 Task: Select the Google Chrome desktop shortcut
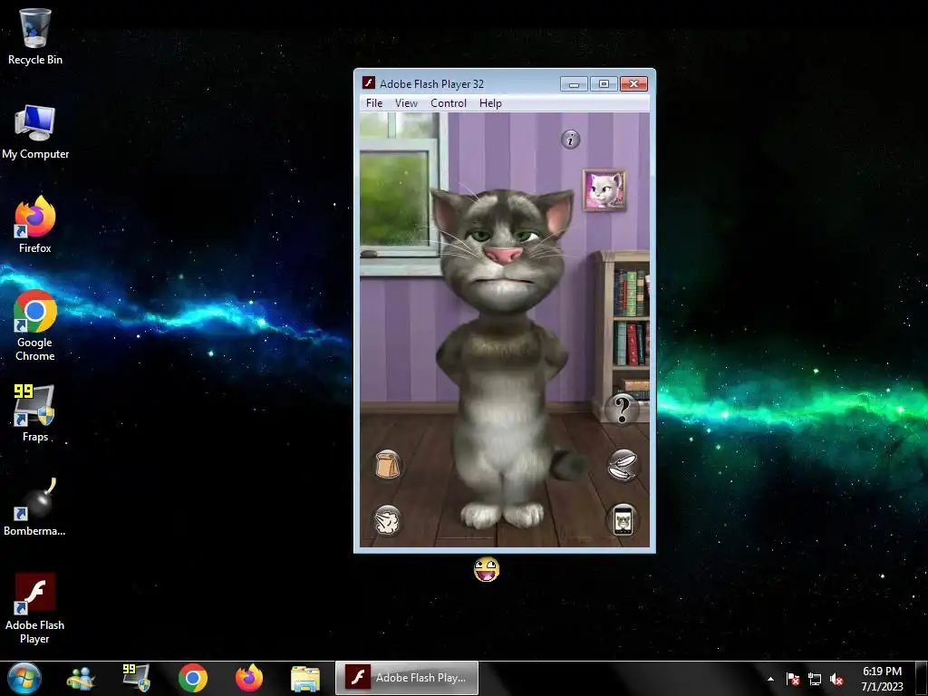click(35, 325)
